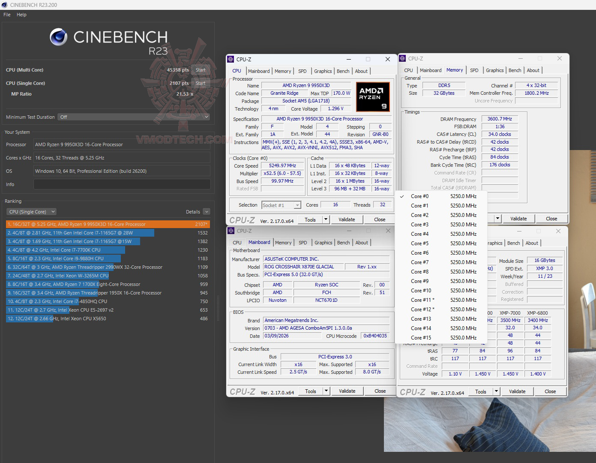
Task: Select the checked Core #0 entry in the clock menu
Action: coord(442,196)
